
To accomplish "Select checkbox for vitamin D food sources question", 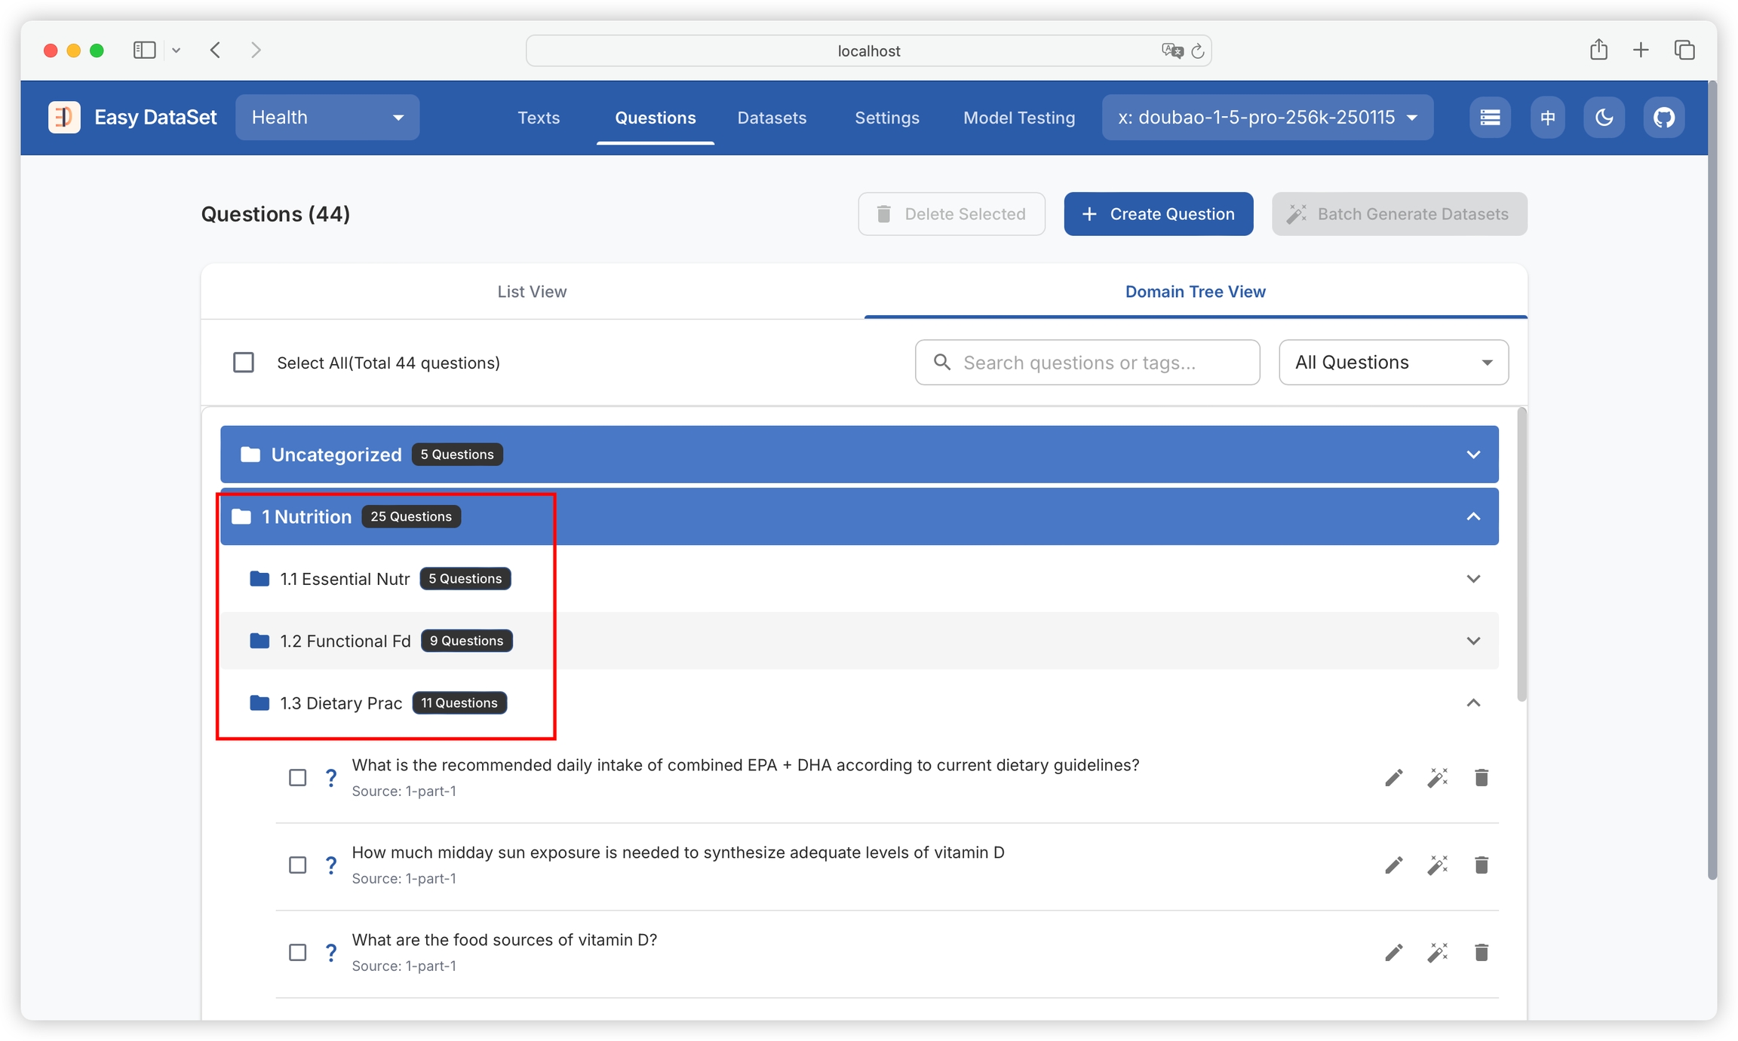I will [298, 952].
